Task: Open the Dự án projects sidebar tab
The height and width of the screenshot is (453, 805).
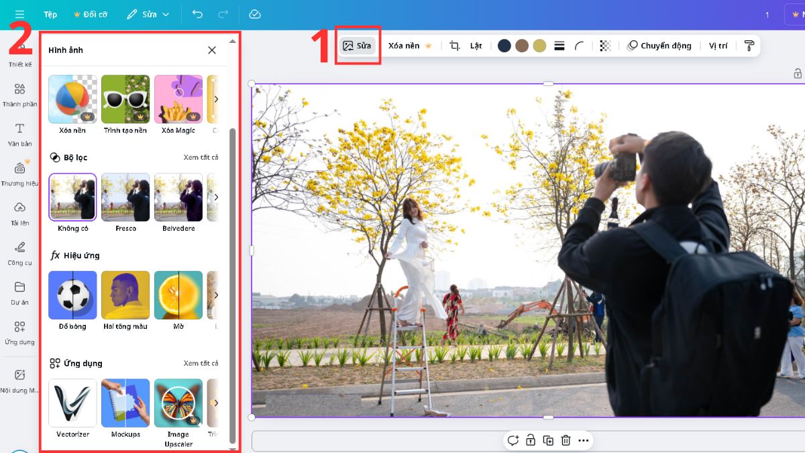Action: (19, 293)
